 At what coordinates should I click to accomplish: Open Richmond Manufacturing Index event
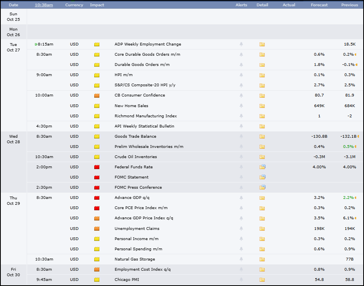tap(146, 116)
